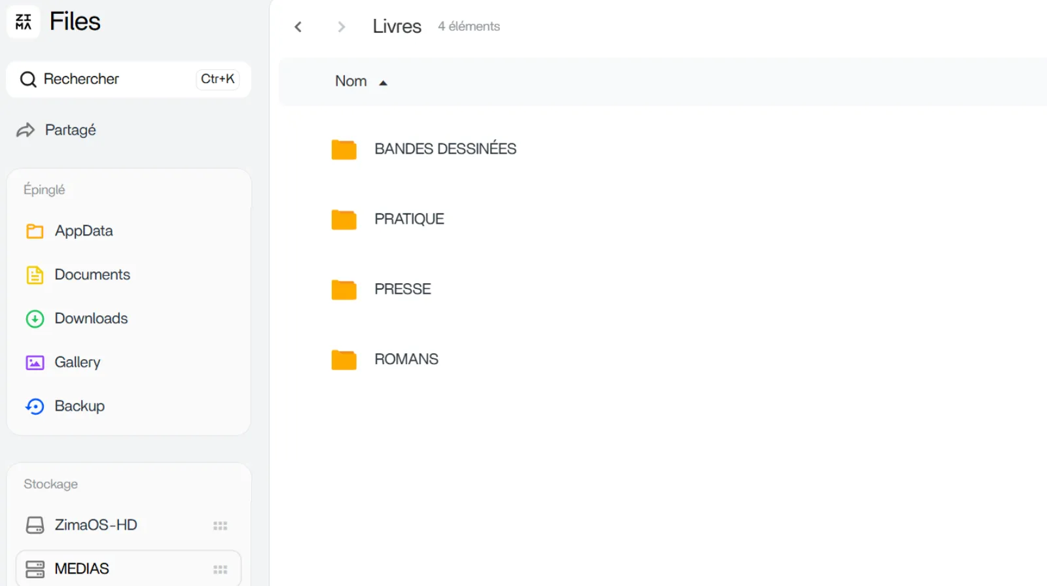Click the ZimaOS logo icon
Image resolution: width=1047 pixels, height=586 pixels.
coord(24,22)
